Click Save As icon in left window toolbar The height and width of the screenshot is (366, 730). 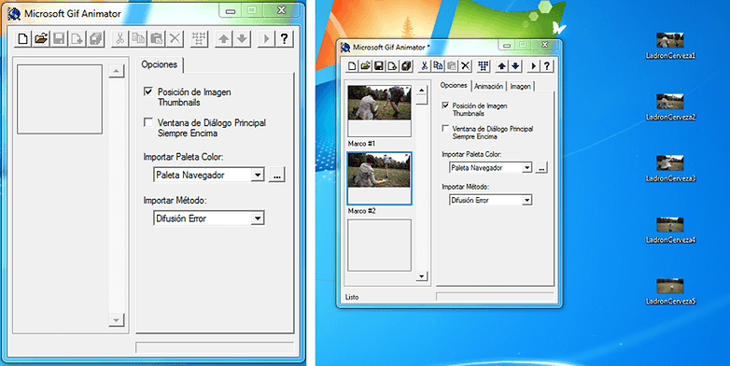(x=96, y=38)
